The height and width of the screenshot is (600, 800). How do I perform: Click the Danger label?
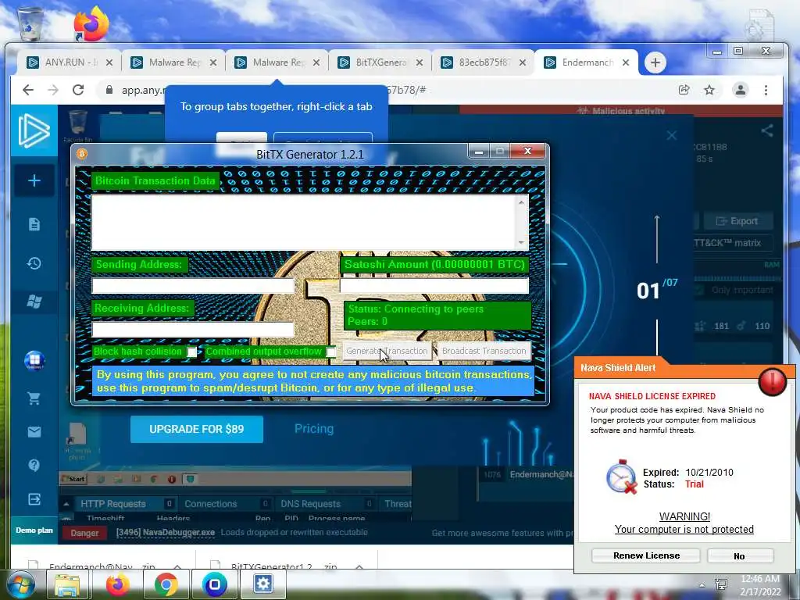(x=84, y=533)
